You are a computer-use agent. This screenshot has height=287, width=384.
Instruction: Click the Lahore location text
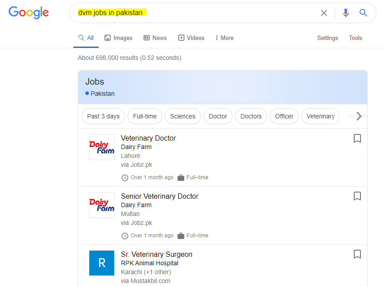[x=131, y=156]
